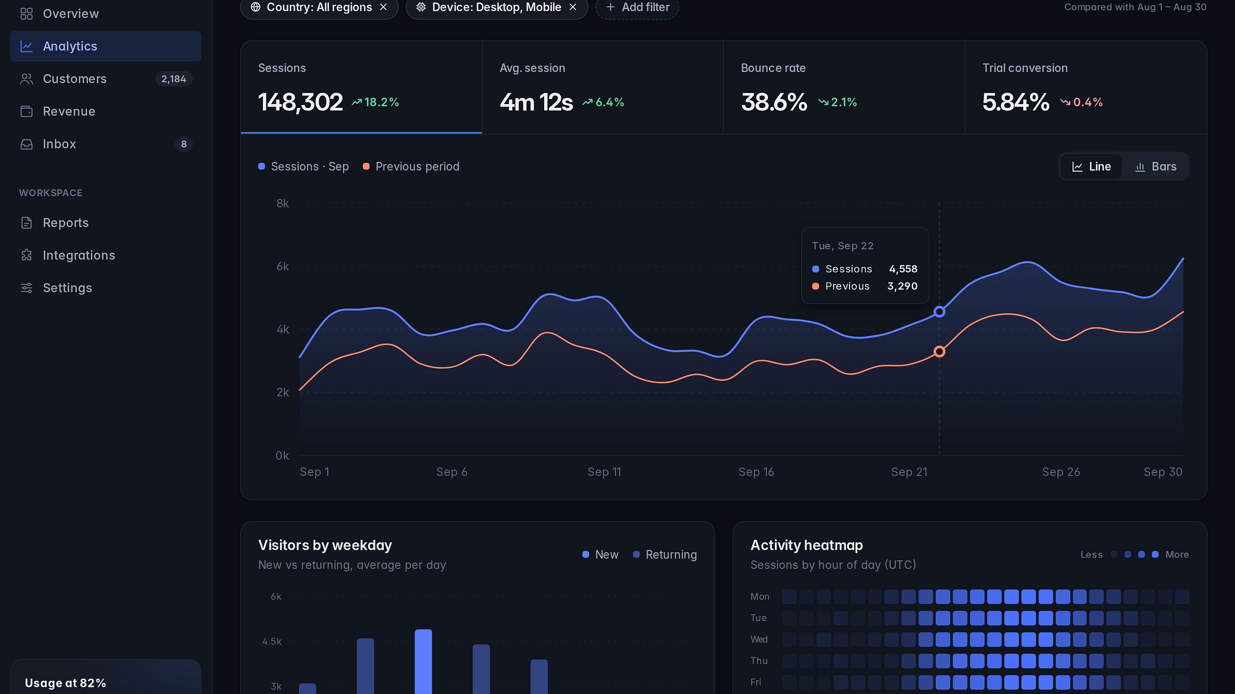The image size is (1235, 694).
Task: Click the Usage at 82% card
Action: click(106, 677)
